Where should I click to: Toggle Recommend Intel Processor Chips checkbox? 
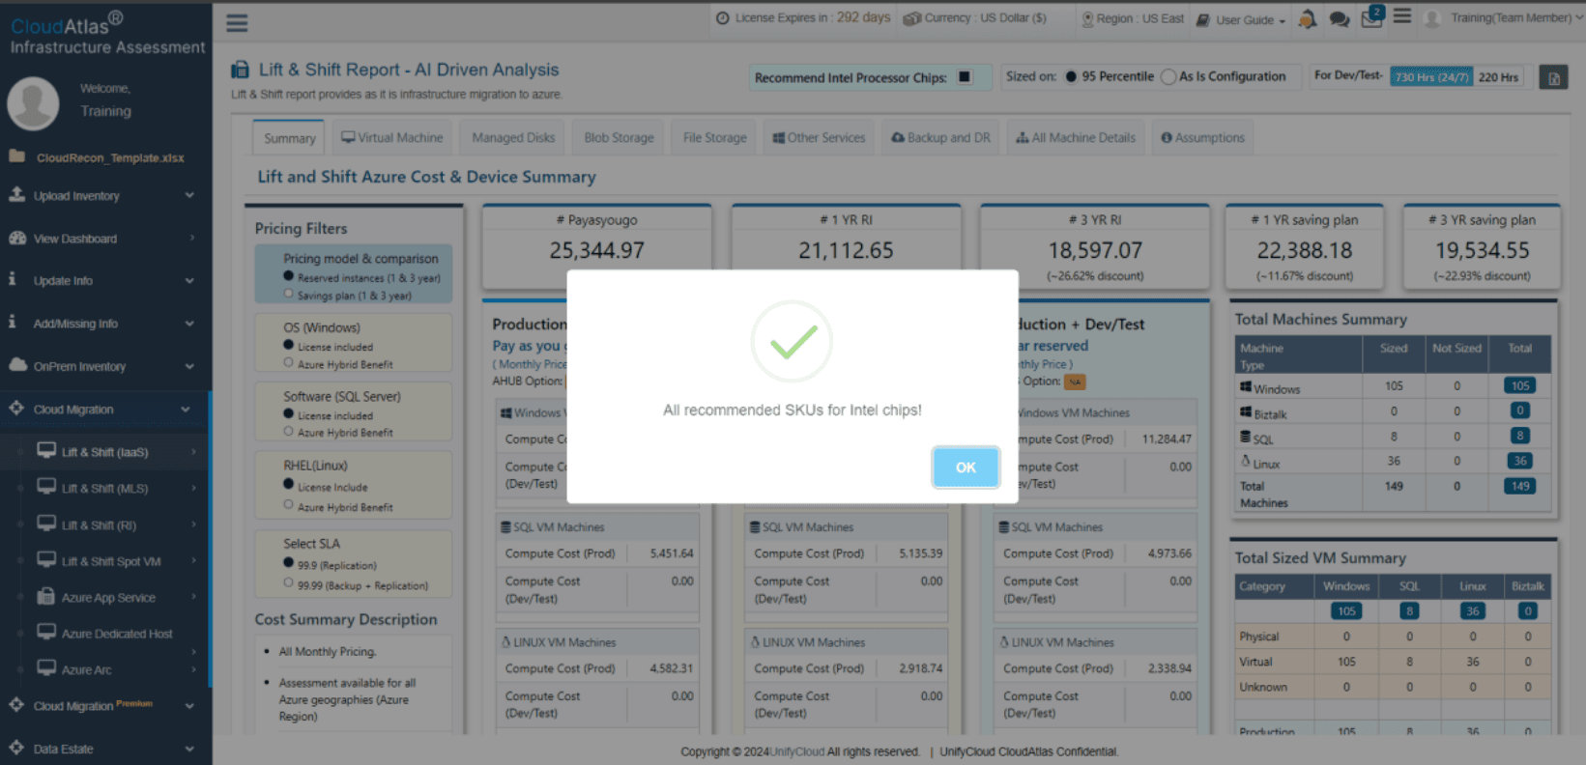point(965,77)
